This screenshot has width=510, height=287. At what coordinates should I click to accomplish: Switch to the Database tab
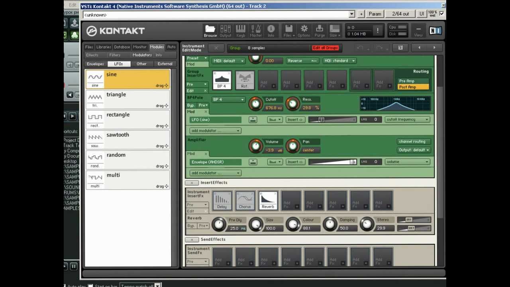[x=122, y=47]
